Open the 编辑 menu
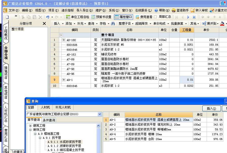Viewport: 227px width, 153px height. 27,10
